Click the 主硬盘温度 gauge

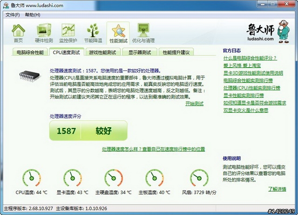coord(114,178)
